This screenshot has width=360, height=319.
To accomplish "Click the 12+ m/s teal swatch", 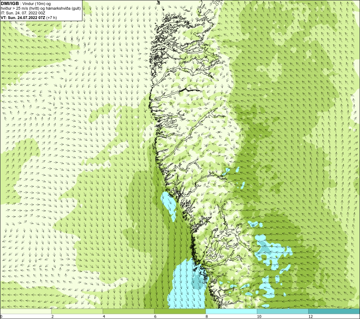I will point(334,311).
